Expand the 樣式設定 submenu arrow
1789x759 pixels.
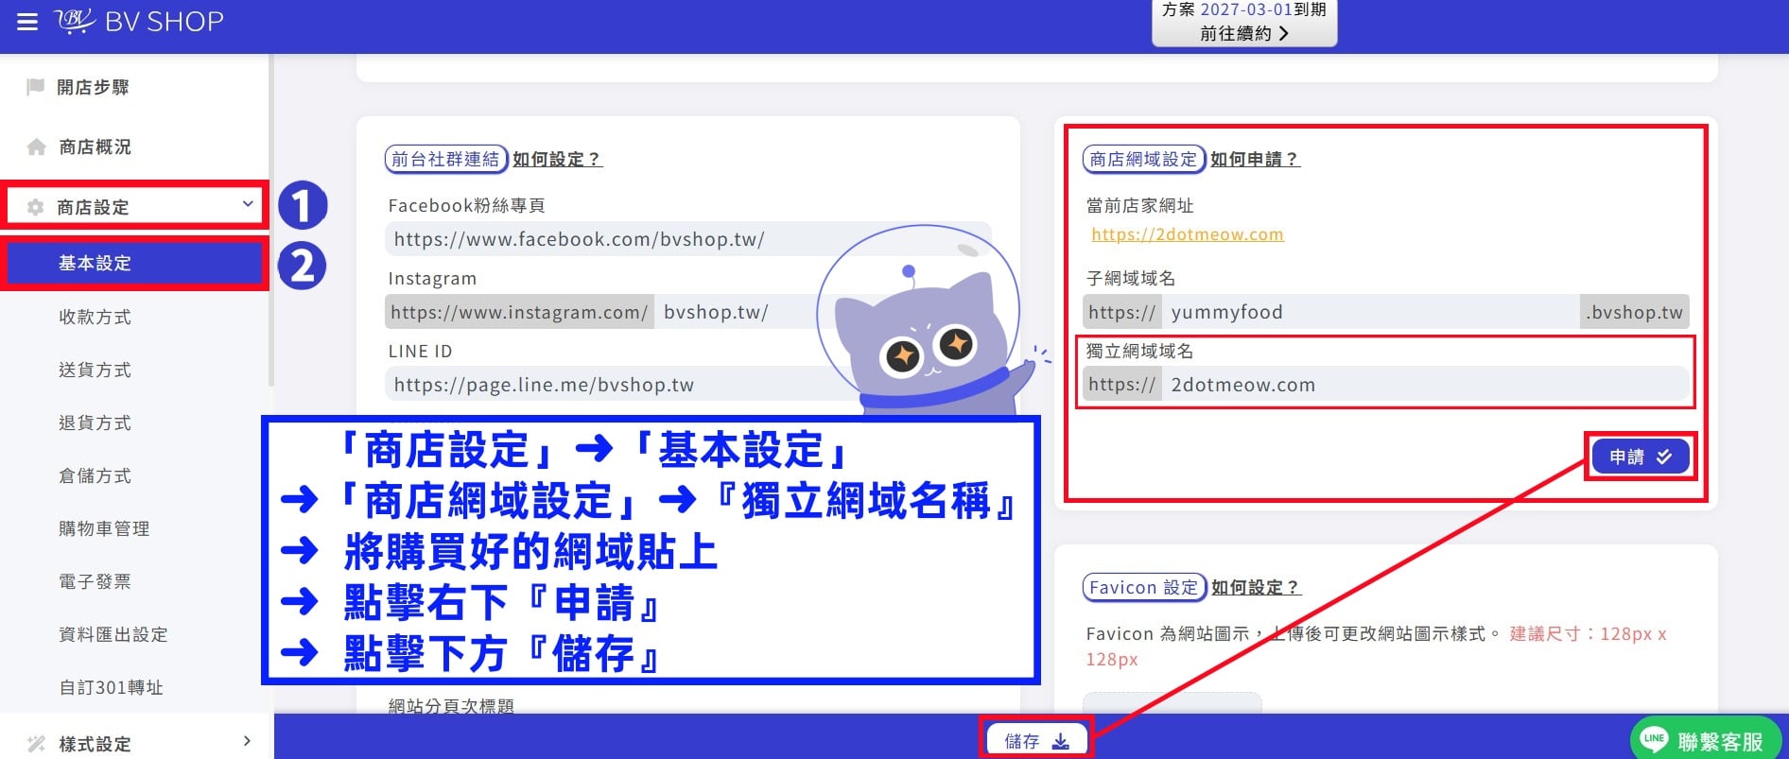click(x=247, y=741)
